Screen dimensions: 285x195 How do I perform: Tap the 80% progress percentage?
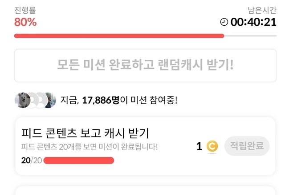(25, 22)
